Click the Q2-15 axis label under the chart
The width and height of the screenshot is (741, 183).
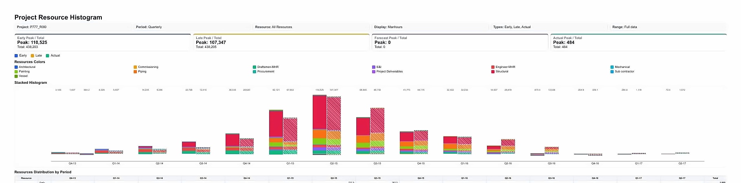[x=334, y=163]
